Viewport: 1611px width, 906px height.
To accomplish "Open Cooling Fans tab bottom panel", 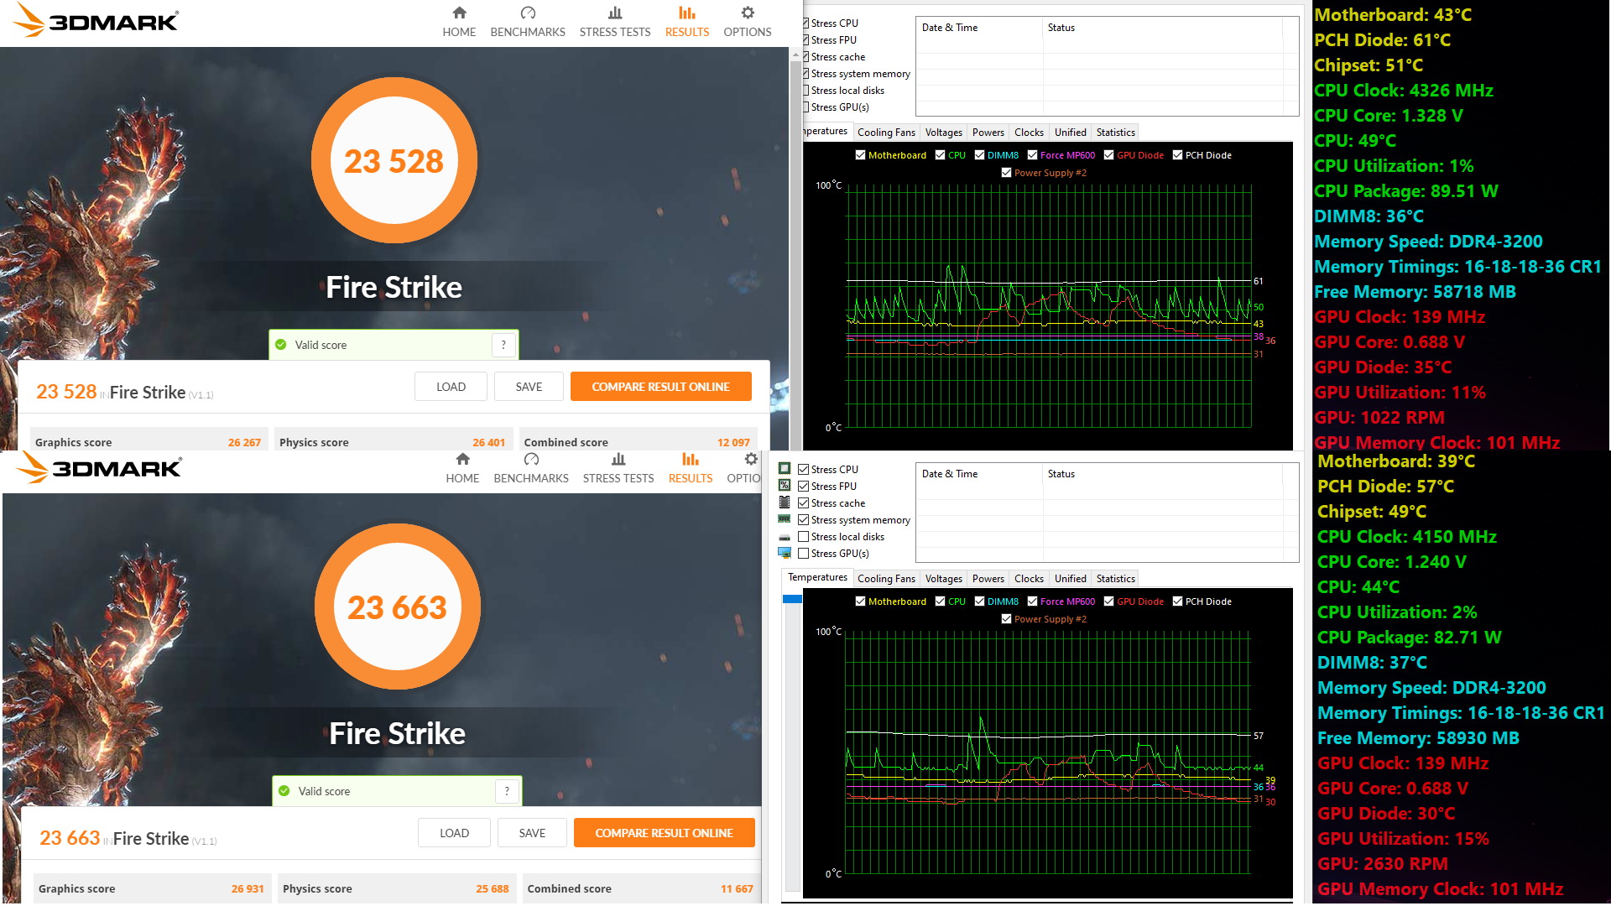I will click(885, 577).
